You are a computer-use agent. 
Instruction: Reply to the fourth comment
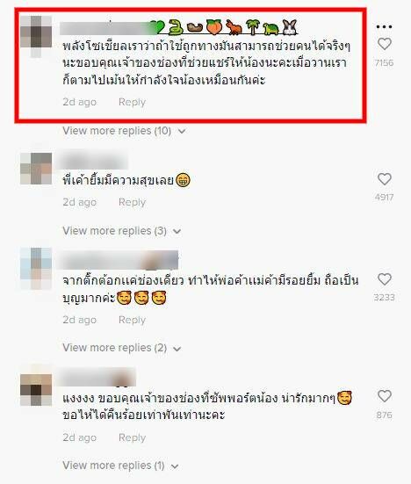(x=132, y=437)
